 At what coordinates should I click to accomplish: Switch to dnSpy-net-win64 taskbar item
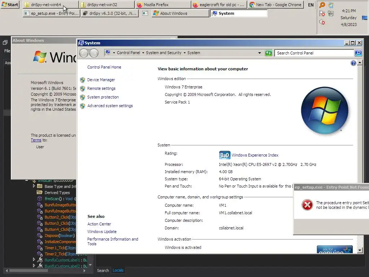[50, 4]
